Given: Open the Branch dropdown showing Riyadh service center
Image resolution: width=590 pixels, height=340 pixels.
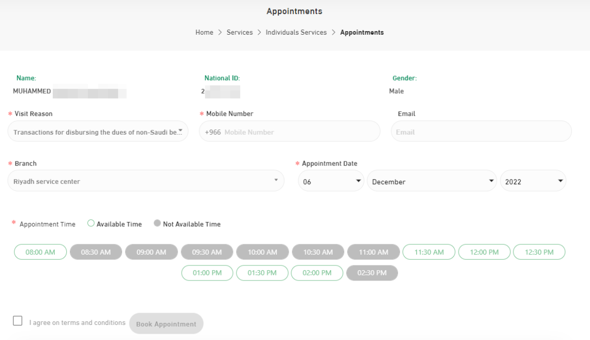Looking at the screenshot, I should point(145,181).
